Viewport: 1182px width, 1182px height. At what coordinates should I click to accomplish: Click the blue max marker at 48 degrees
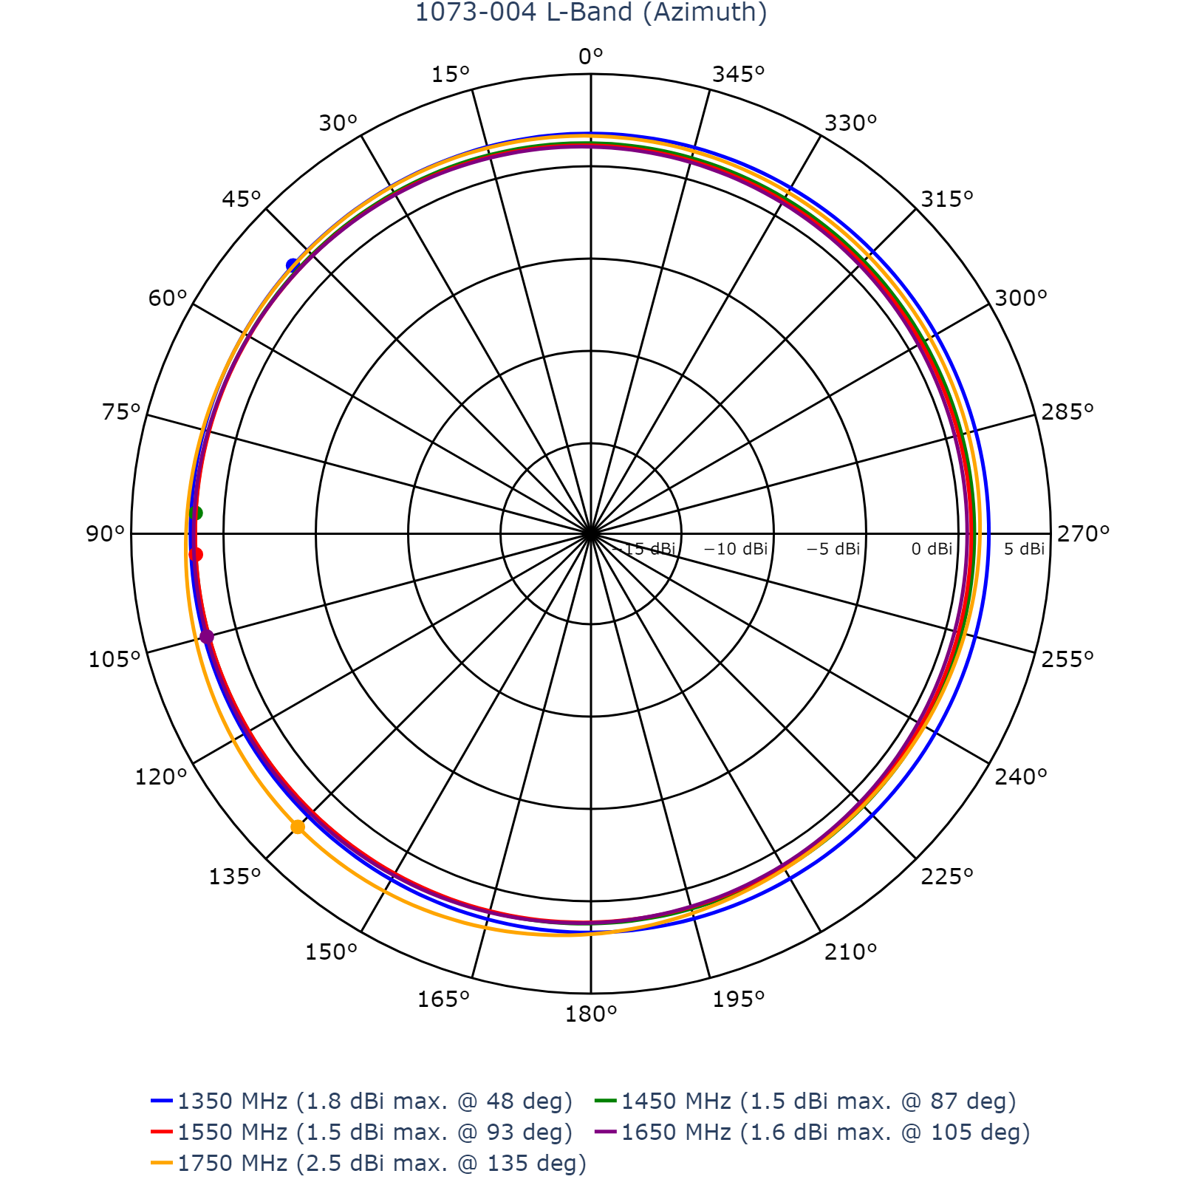(x=293, y=265)
